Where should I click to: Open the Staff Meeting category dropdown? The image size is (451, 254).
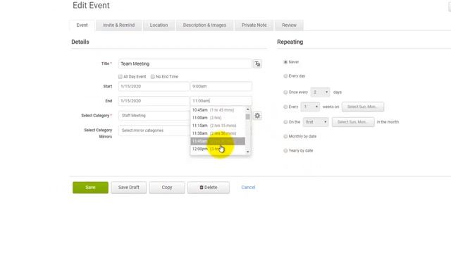coord(154,116)
